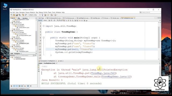Close the TreeMapDemo.java editor tab
This screenshot has width=172, height=96.
click(x=134, y=18)
